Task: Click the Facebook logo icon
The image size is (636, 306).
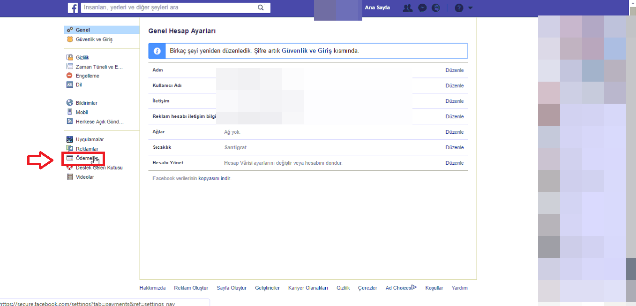Action: click(x=73, y=8)
